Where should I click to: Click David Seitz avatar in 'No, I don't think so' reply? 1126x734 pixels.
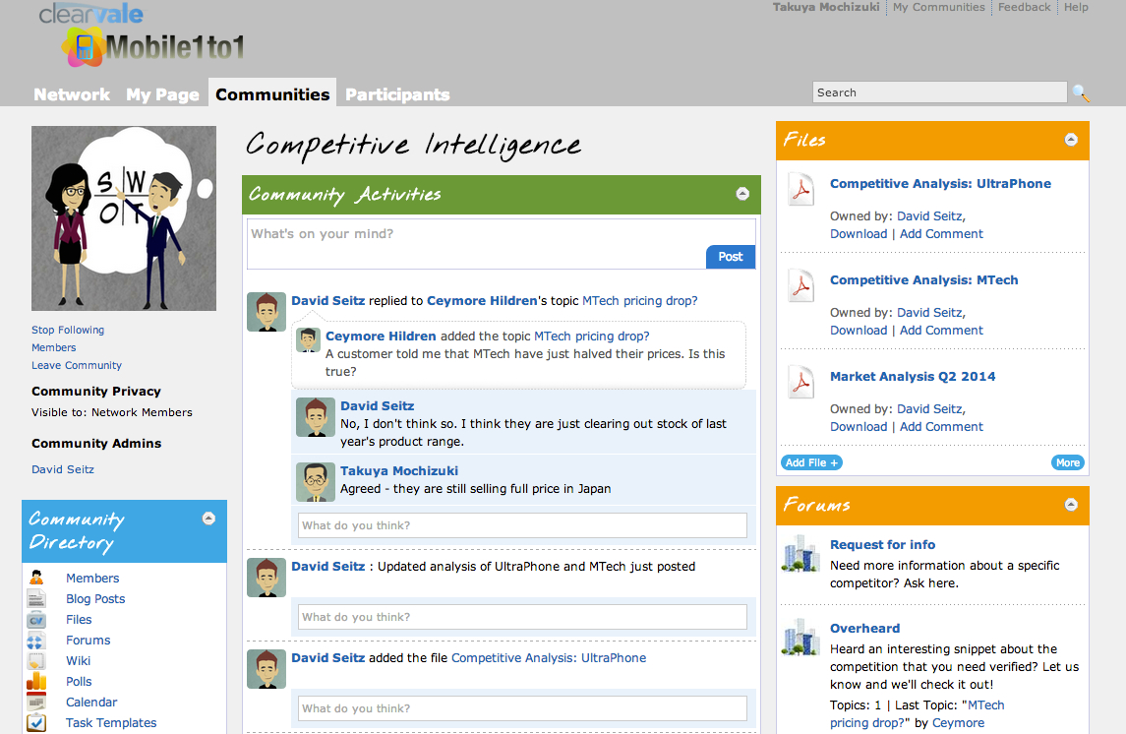tap(316, 417)
